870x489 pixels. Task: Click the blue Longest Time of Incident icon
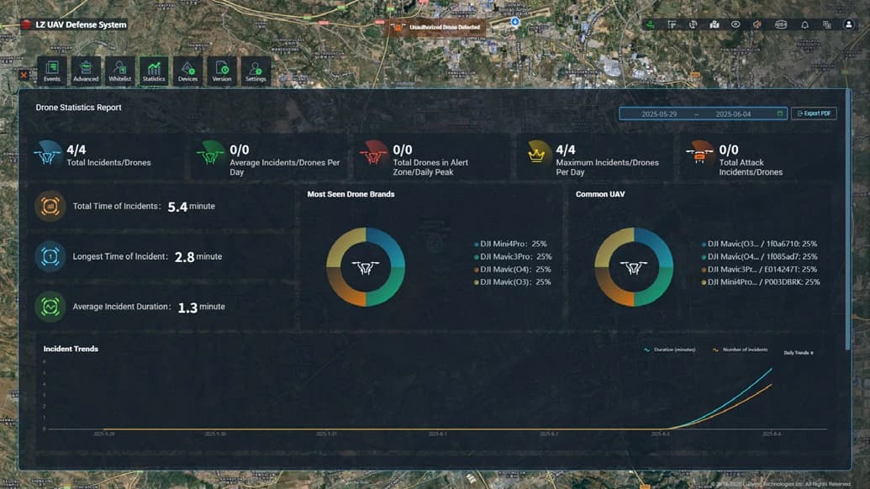[x=50, y=256]
